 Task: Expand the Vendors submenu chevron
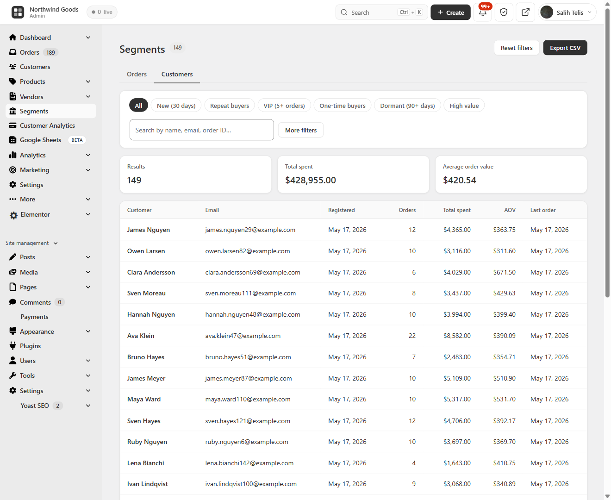(x=88, y=97)
